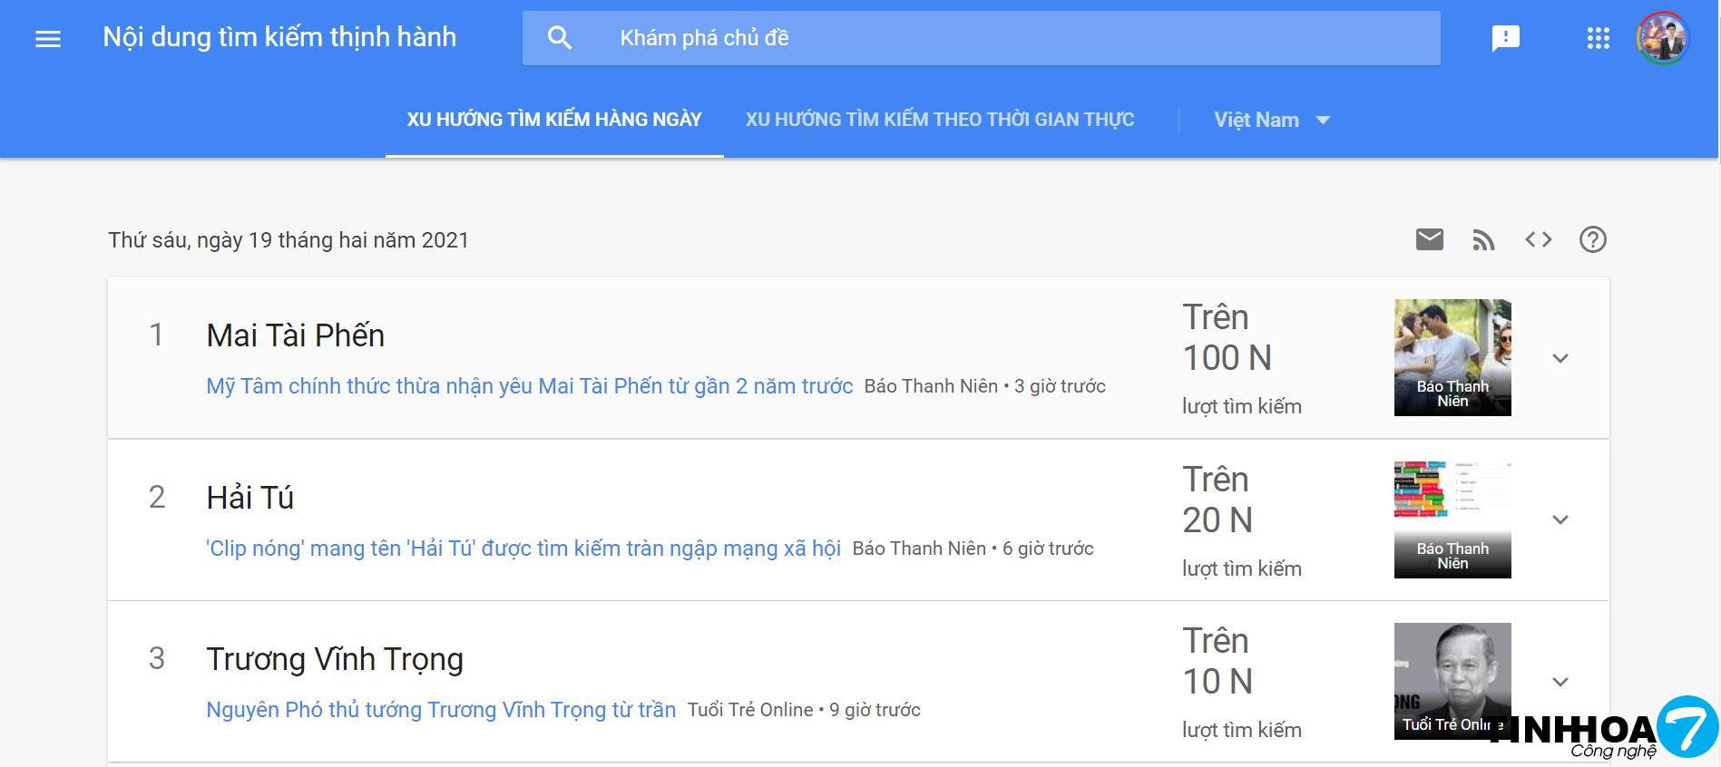Switch to Xu hướng tìm kiếm theo thời gian thực
Screen dimensions: 1721x767
point(940,120)
